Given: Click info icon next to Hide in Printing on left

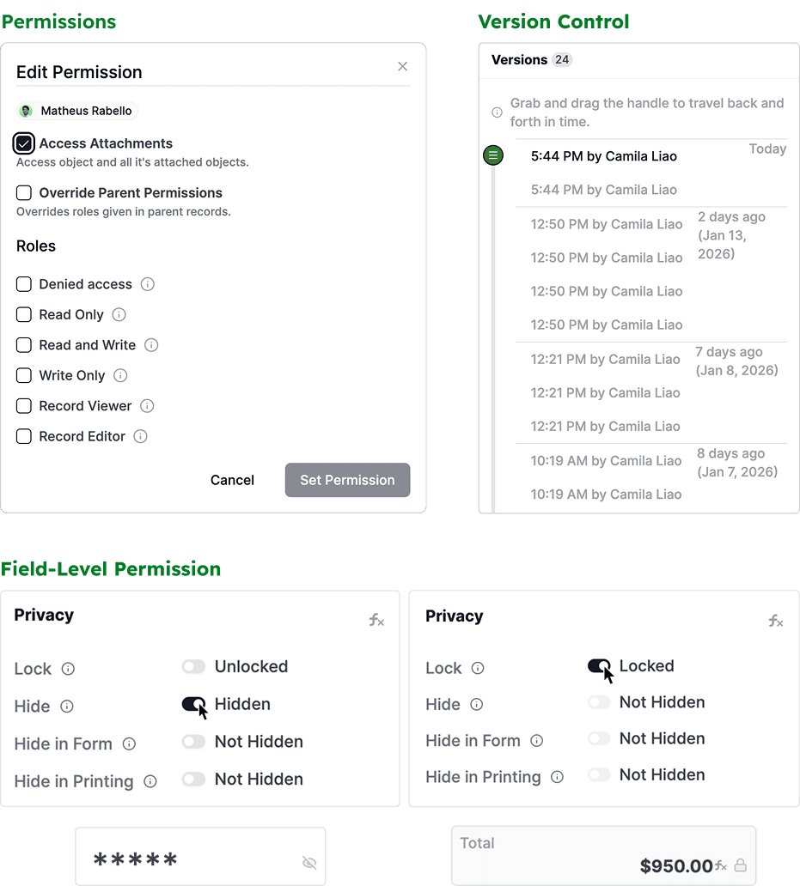Looking at the screenshot, I should point(150,781).
